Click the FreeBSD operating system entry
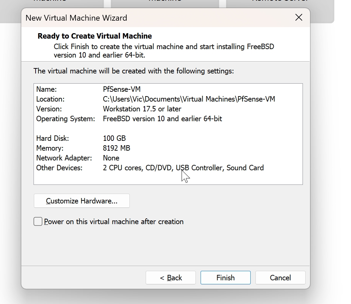The width and height of the screenshot is (351, 304). click(163, 119)
